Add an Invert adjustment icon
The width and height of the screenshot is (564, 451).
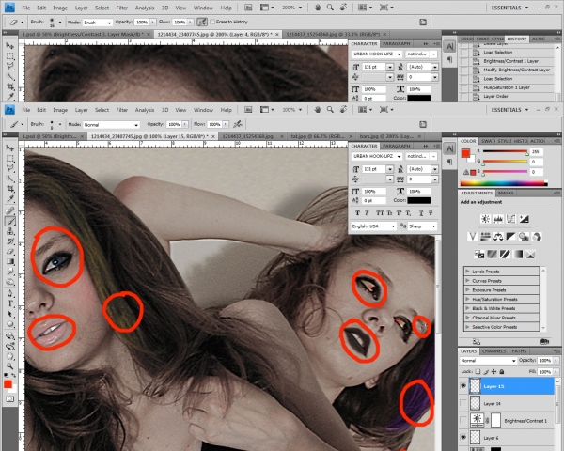[479, 255]
